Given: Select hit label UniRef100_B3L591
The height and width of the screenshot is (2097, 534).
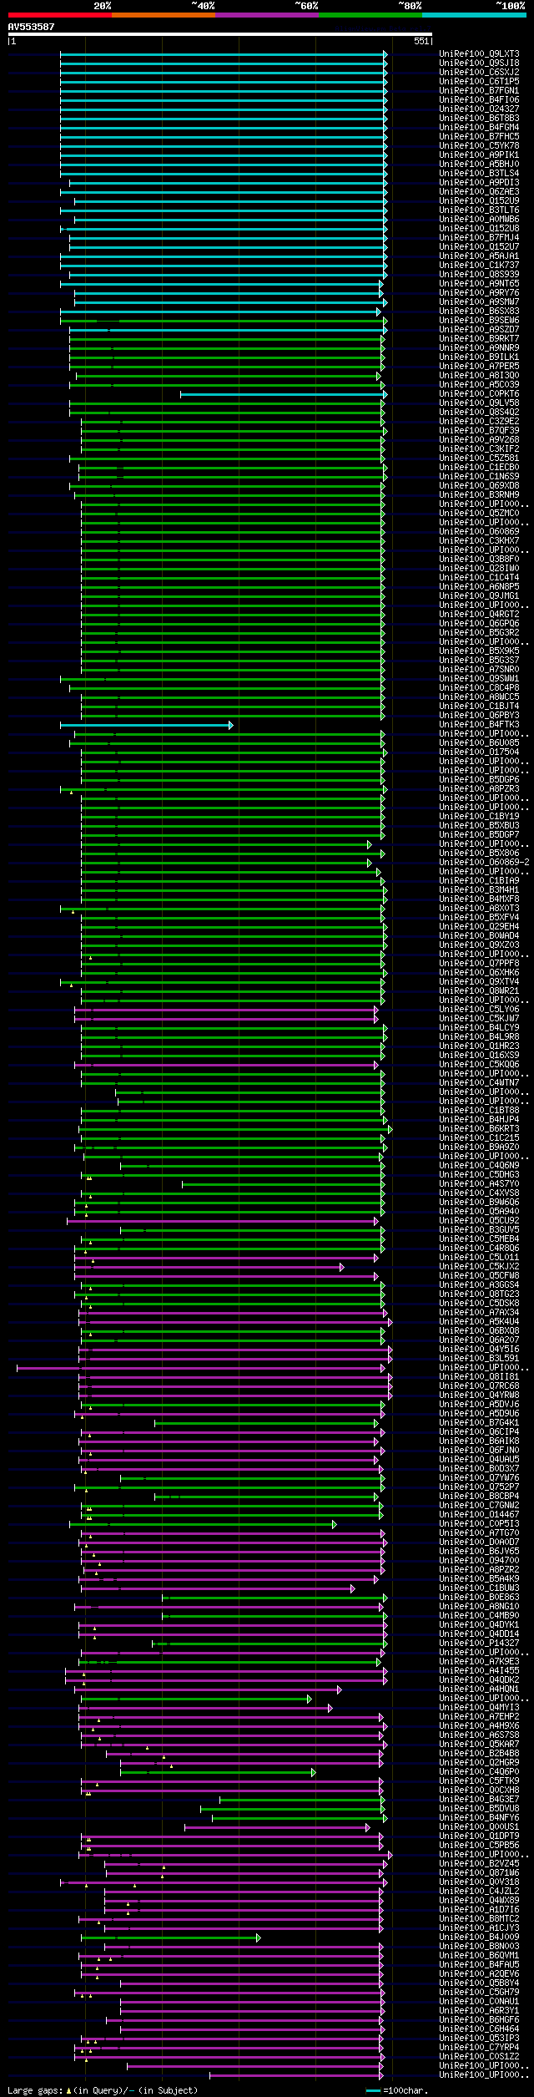Looking at the screenshot, I should (x=479, y=1359).
